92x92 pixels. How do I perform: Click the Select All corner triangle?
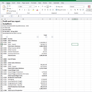[1, 19]
